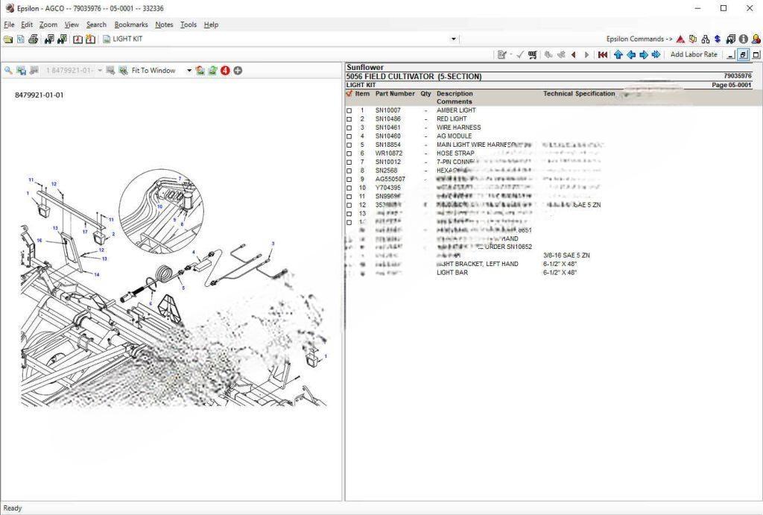Expand the LIGHT KIT page selector dropdown

(453, 40)
